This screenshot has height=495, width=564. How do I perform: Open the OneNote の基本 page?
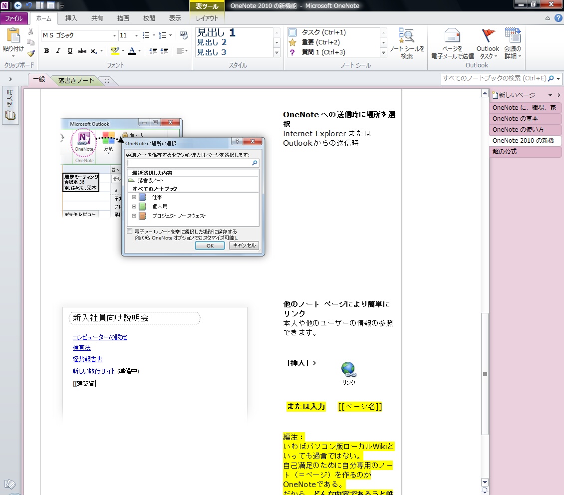coord(525,119)
